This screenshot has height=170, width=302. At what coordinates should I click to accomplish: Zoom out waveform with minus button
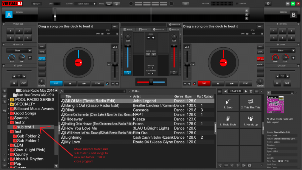tap(148, 37)
